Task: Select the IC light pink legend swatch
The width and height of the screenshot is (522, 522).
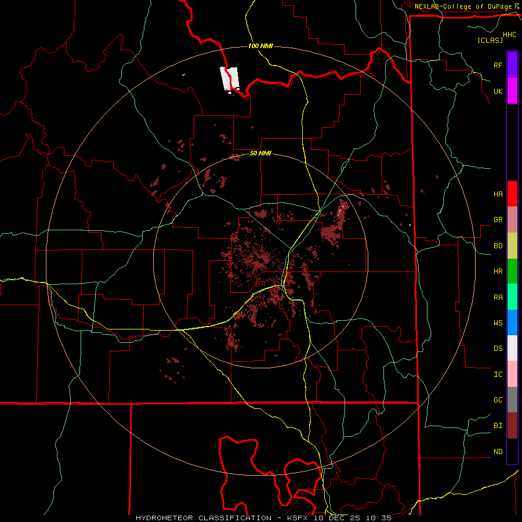Action: click(512, 374)
